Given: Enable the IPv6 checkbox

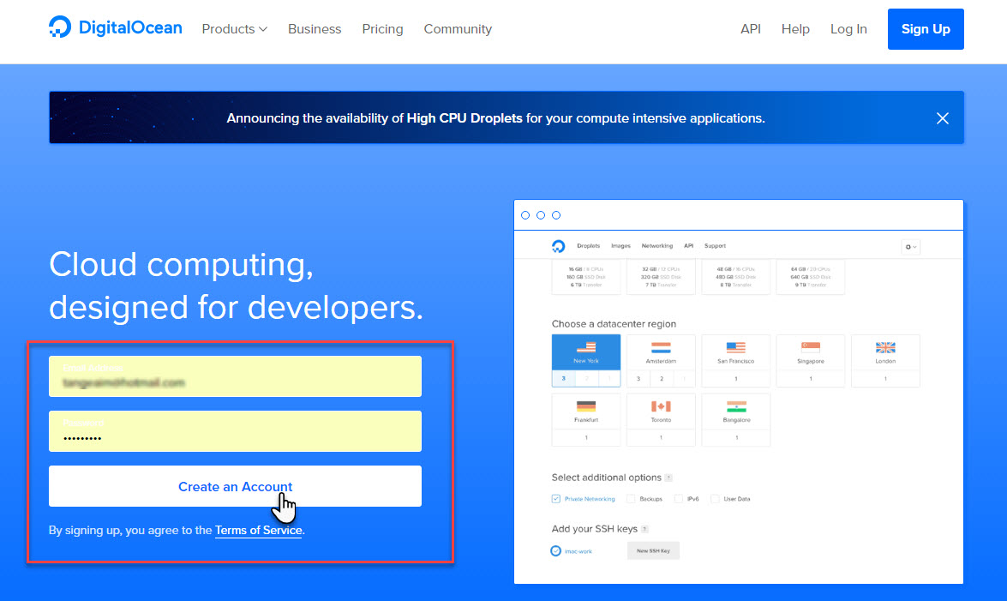Looking at the screenshot, I should coord(678,499).
